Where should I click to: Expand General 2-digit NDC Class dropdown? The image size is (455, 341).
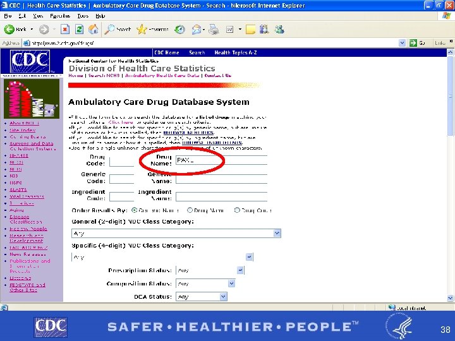pos(277,233)
